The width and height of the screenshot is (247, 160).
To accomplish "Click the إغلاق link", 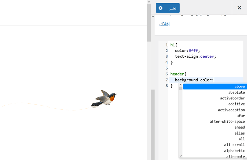I will (x=164, y=24).
